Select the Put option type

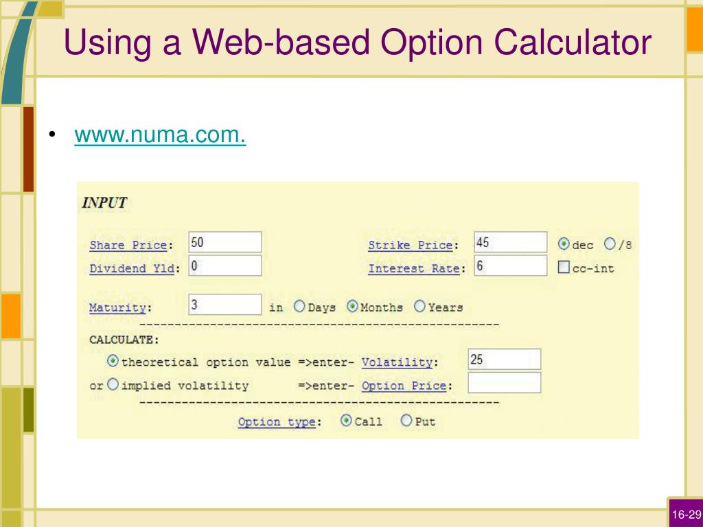[406, 421]
